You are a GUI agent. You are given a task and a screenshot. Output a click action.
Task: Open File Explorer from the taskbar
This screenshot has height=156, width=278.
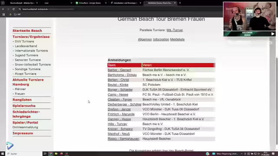coord(56,154)
